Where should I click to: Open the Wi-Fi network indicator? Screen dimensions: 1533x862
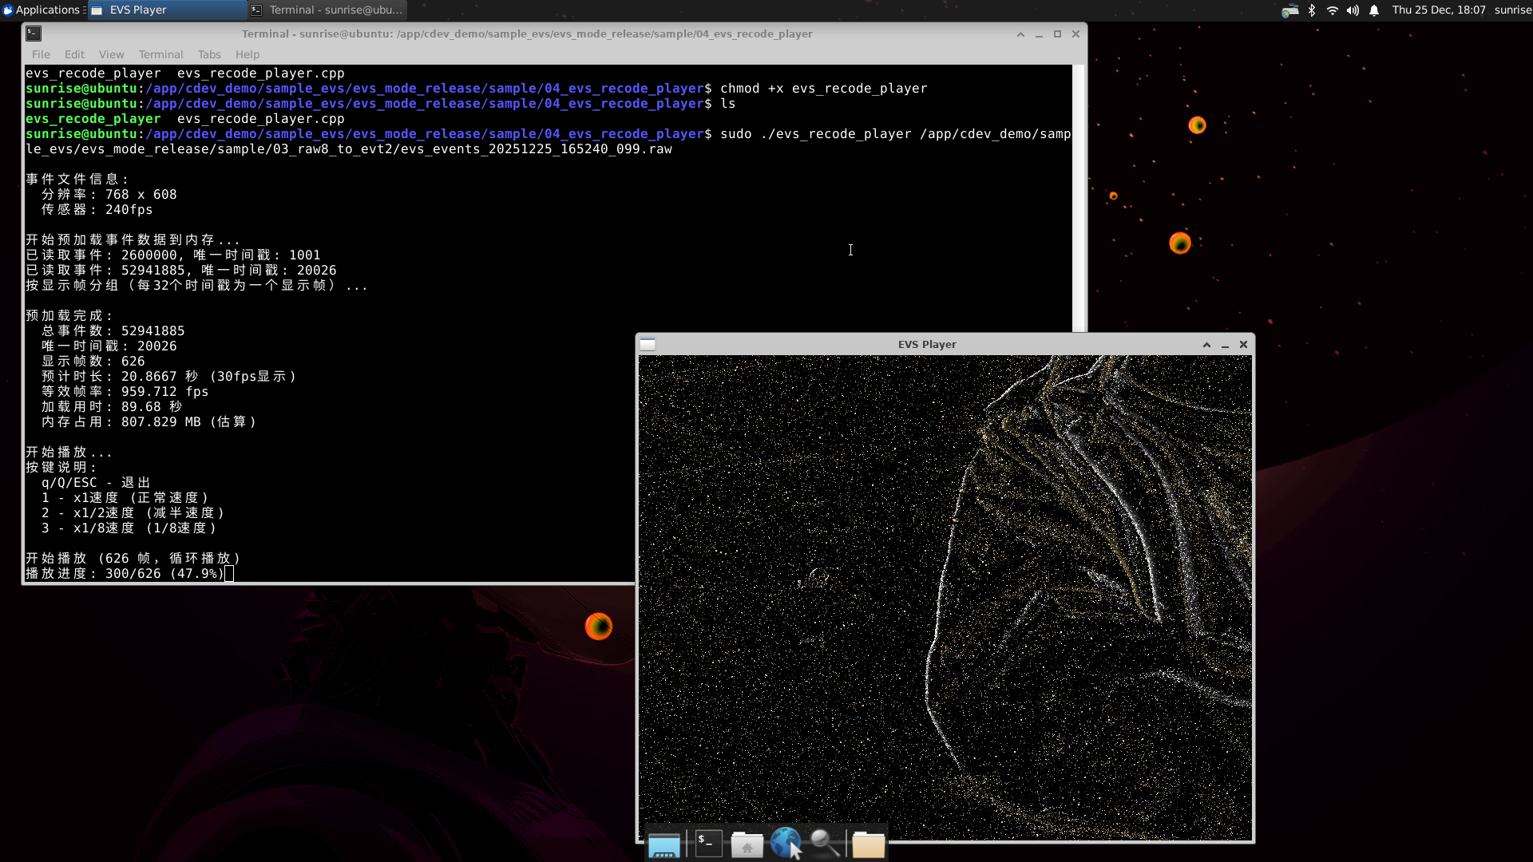(x=1332, y=10)
